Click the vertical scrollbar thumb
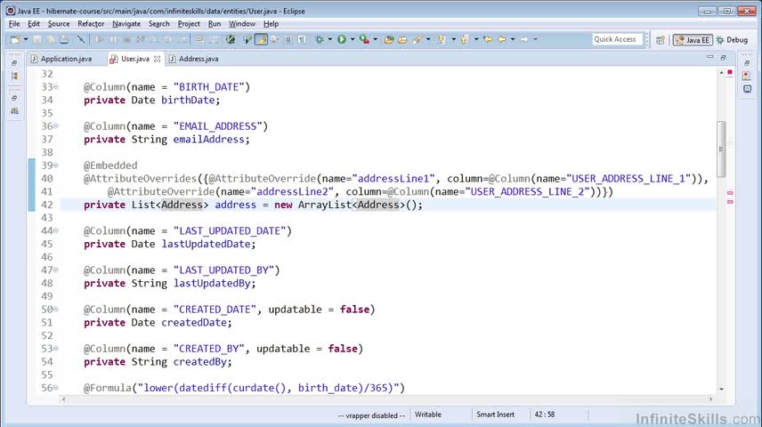Image resolution: width=762 pixels, height=427 pixels. point(721,149)
